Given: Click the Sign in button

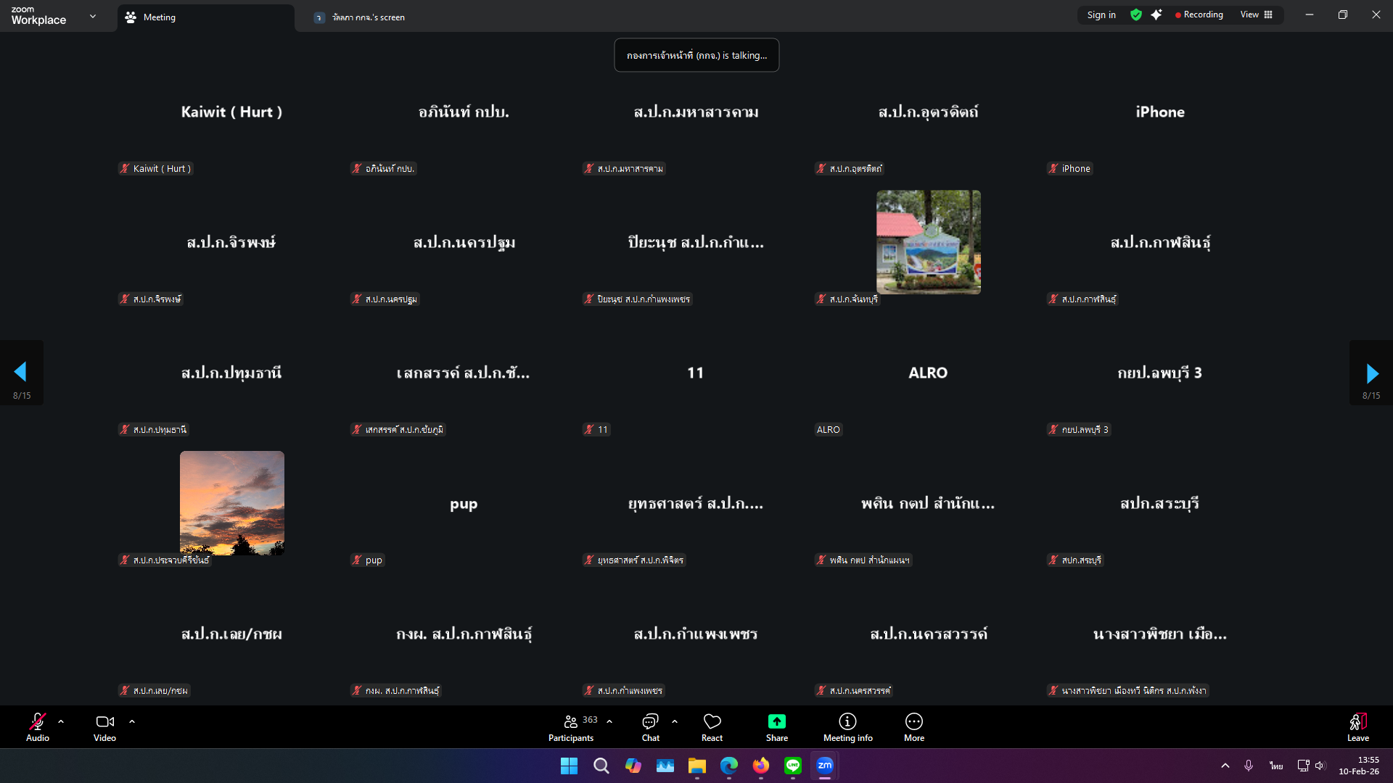Looking at the screenshot, I should (x=1101, y=15).
